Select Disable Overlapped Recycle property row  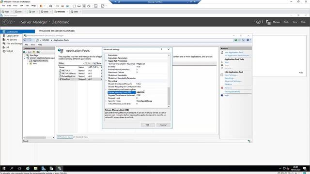(x=138, y=84)
